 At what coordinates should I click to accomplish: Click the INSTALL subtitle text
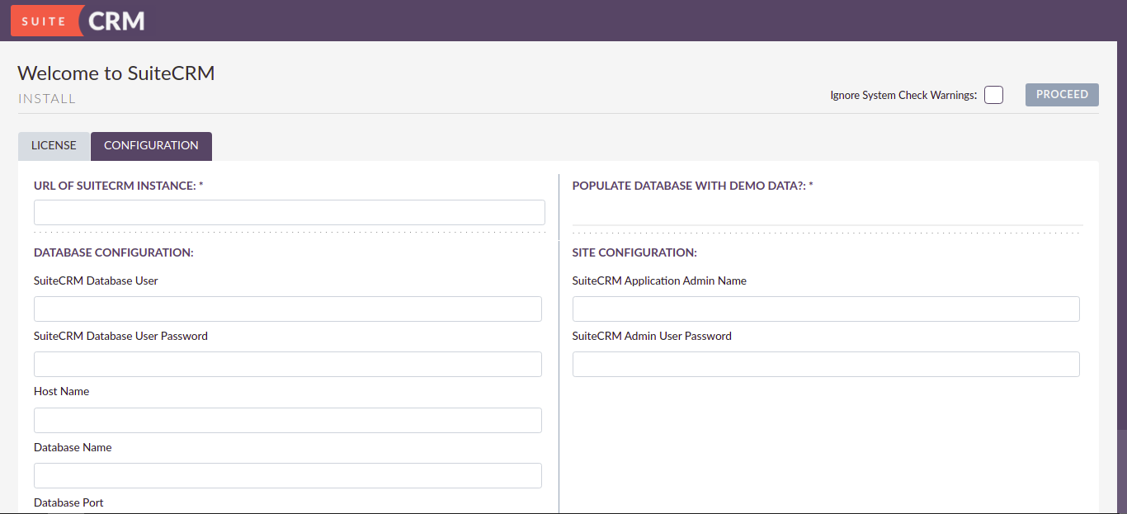click(x=46, y=98)
